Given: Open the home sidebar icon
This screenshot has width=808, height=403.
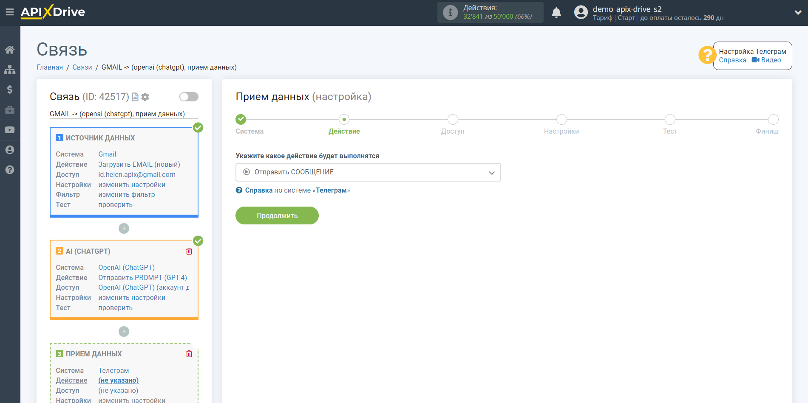Looking at the screenshot, I should click(10, 50).
